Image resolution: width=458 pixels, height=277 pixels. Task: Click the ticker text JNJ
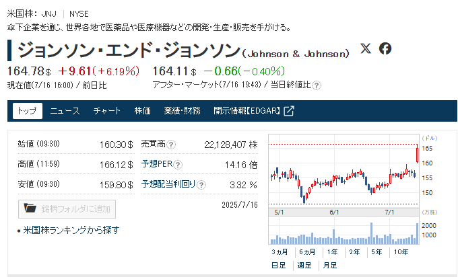(48, 14)
